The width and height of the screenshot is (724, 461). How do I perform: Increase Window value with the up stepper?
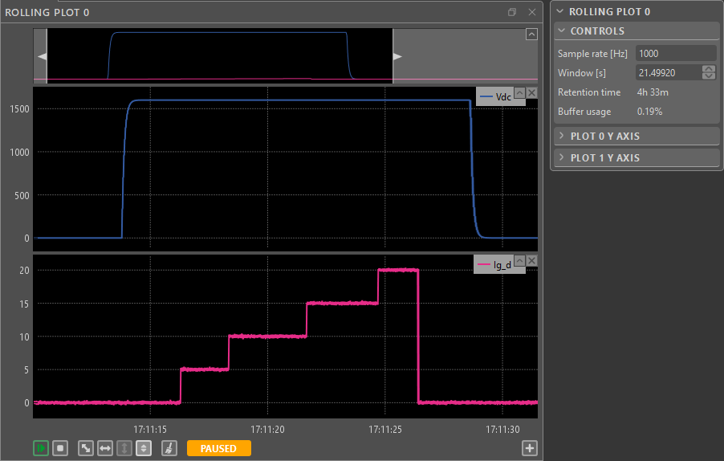pos(708,69)
